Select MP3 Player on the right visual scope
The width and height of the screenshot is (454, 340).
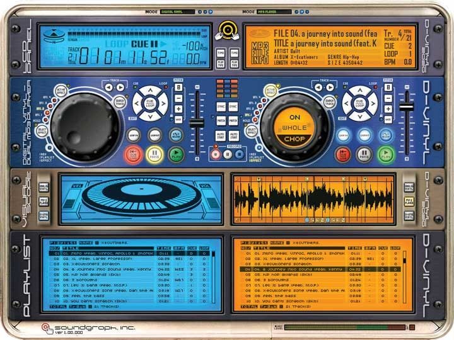click(409, 201)
